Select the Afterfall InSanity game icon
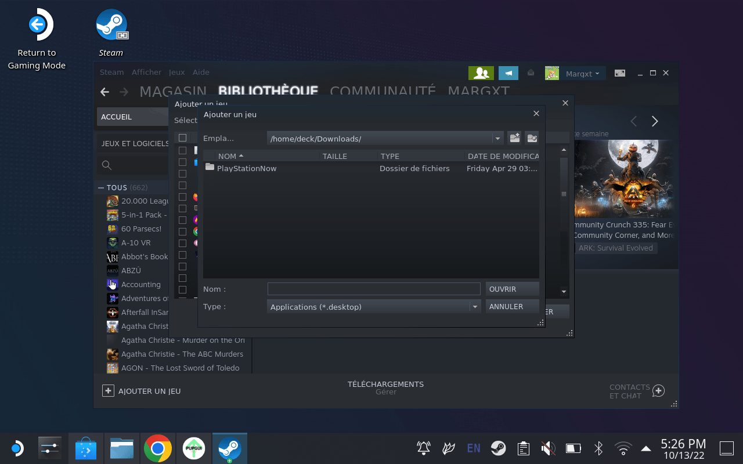Screen dimensions: 743x464 coord(113,313)
